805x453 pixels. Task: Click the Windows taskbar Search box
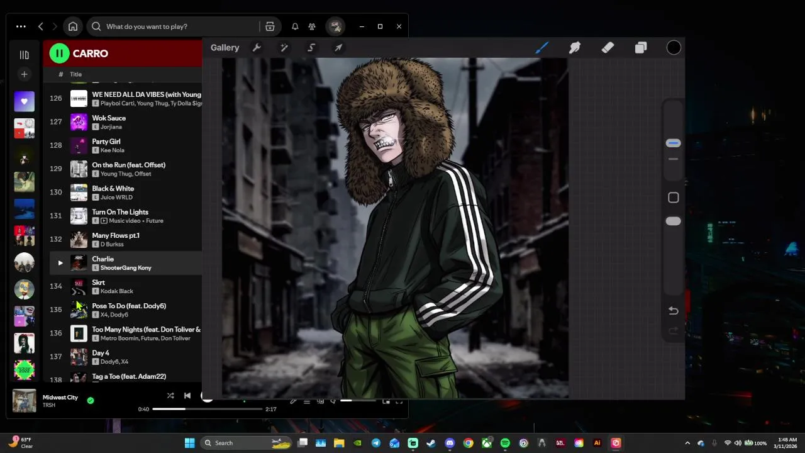pos(247,443)
